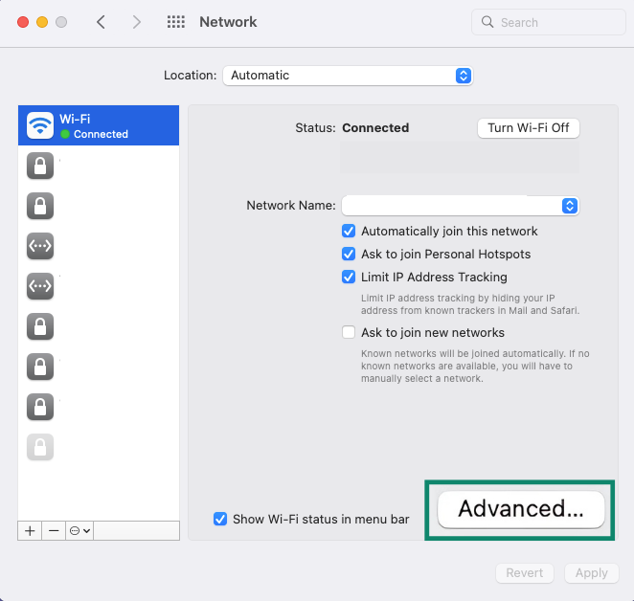
Task: Select the faded lock service at bottom
Action: pos(40,447)
